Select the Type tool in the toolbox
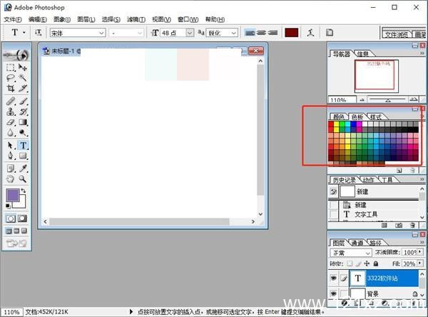This screenshot has width=428, height=317. 23,144
